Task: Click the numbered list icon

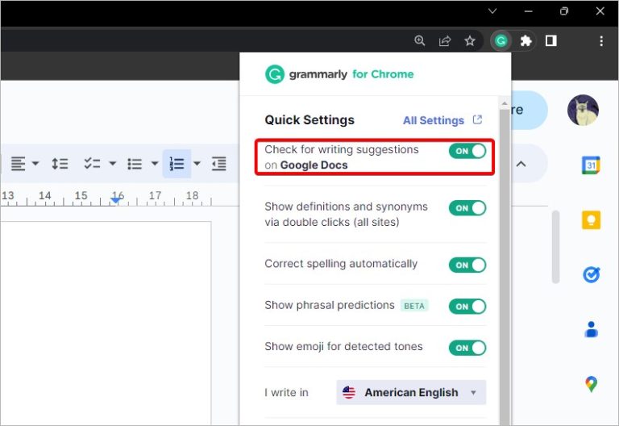Action: click(x=177, y=163)
